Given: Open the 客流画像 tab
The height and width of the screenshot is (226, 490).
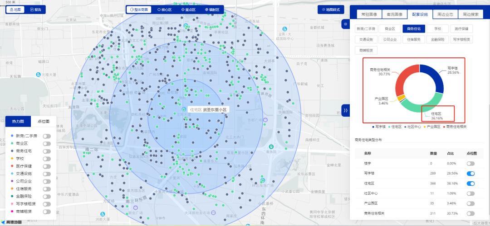Looking at the screenshot, I should tap(394, 14).
